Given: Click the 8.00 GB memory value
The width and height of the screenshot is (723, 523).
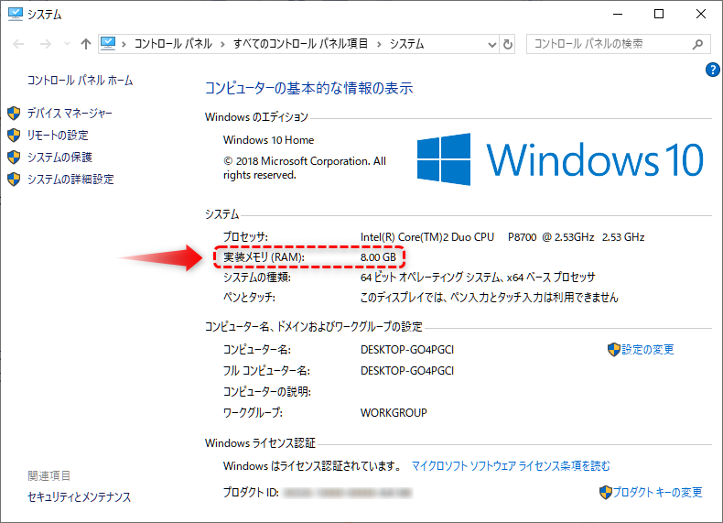Looking at the screenshot, I should (378, 257).
